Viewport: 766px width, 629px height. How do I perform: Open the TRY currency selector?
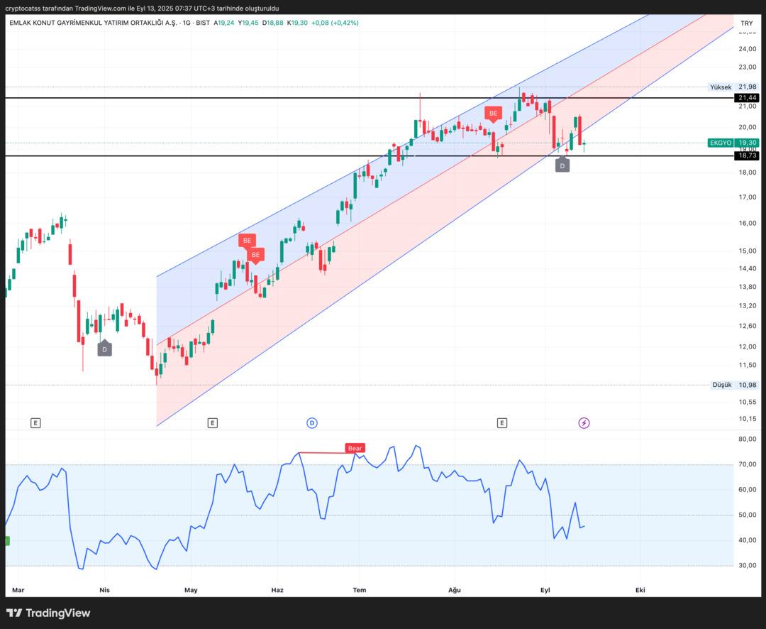tap(746, 23)
